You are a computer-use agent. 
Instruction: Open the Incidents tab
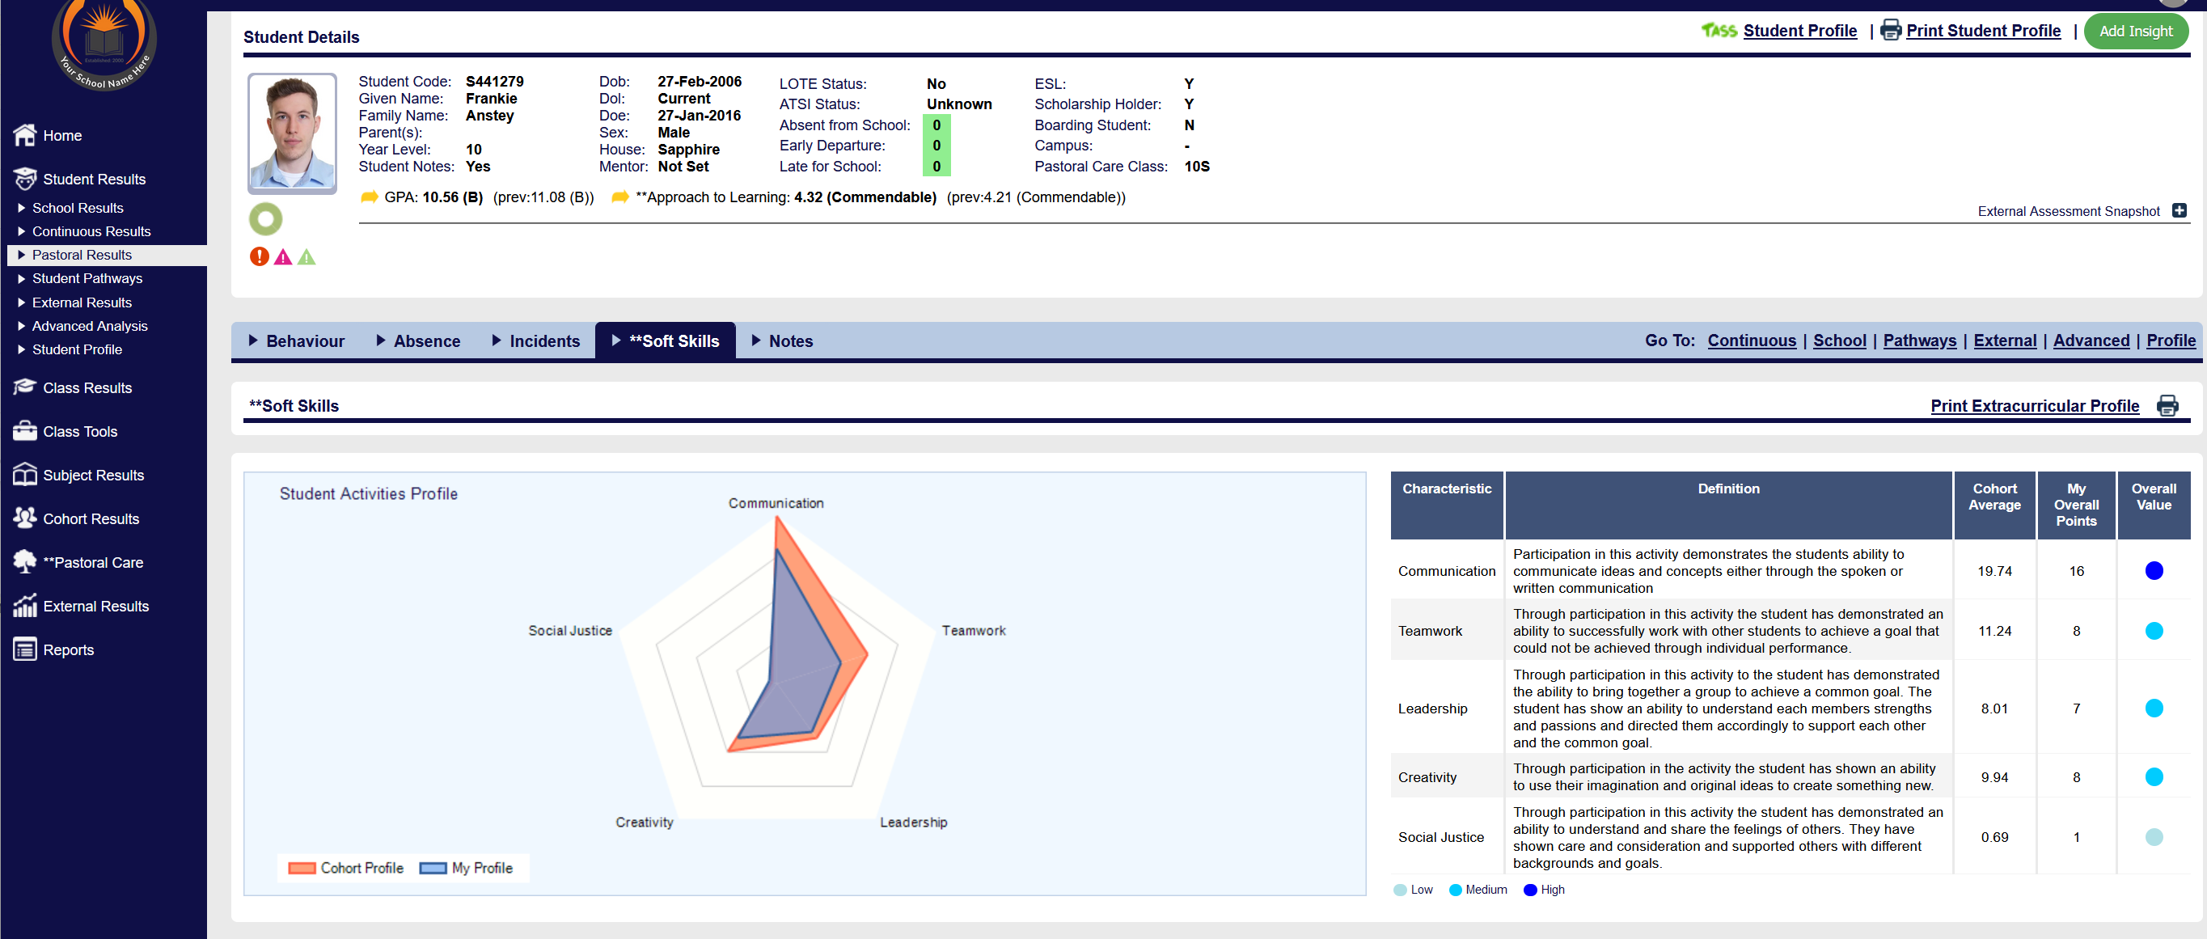[x=536, y=341]
